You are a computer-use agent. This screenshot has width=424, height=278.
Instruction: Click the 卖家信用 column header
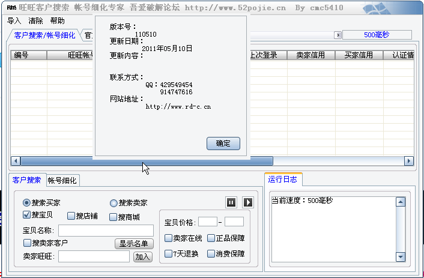tap(311, 55)
